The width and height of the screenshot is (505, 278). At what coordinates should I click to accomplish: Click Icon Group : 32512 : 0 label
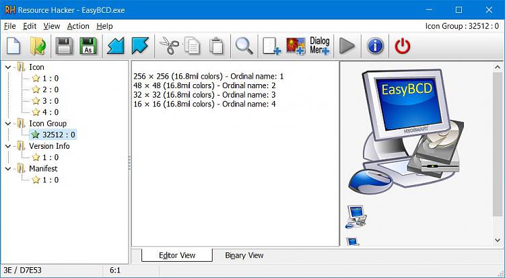coord(462,26)
